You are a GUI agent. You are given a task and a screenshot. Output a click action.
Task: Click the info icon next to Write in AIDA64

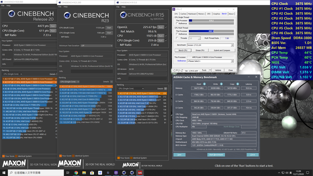point(221,84)
